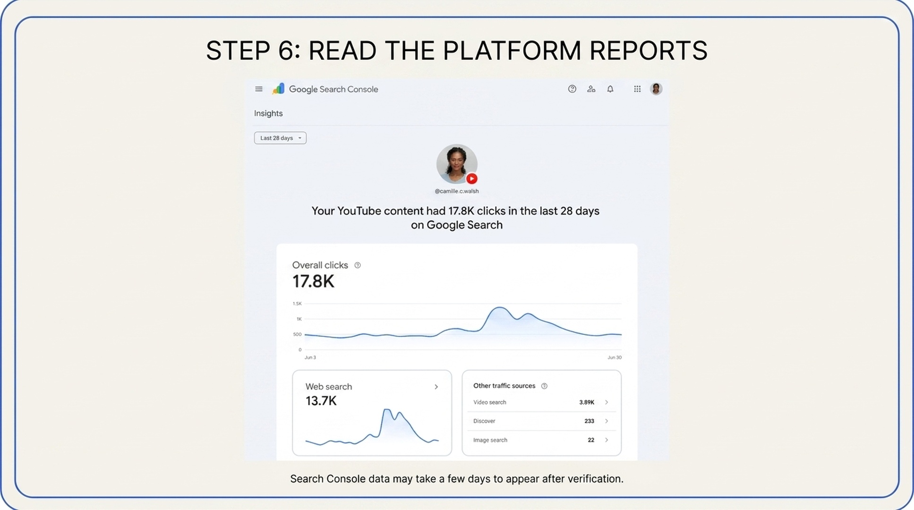
Task: Click the Jun 30 axis label
Action: [615, 357]
